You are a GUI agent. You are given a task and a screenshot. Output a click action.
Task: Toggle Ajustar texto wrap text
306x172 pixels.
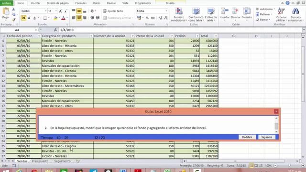(x=113, y=11)
